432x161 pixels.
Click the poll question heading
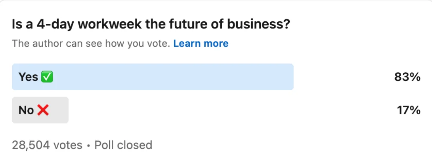pyautogui.click(x=151, y=25)
